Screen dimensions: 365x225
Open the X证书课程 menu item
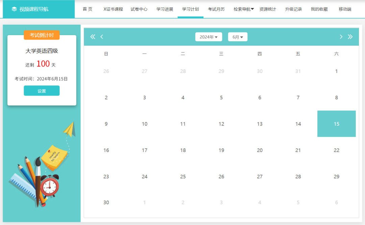coord(113,9)
